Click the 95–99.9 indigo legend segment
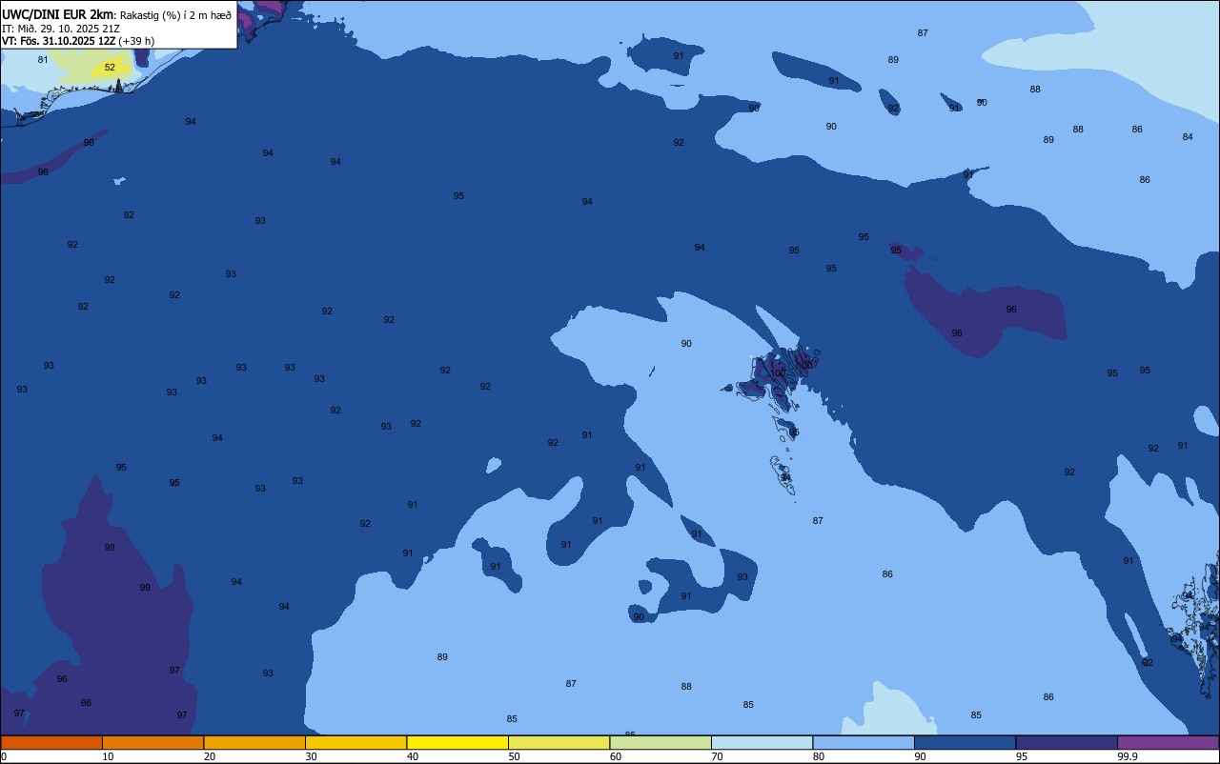The image size is (1220, 764). (x=1067, y=742)
